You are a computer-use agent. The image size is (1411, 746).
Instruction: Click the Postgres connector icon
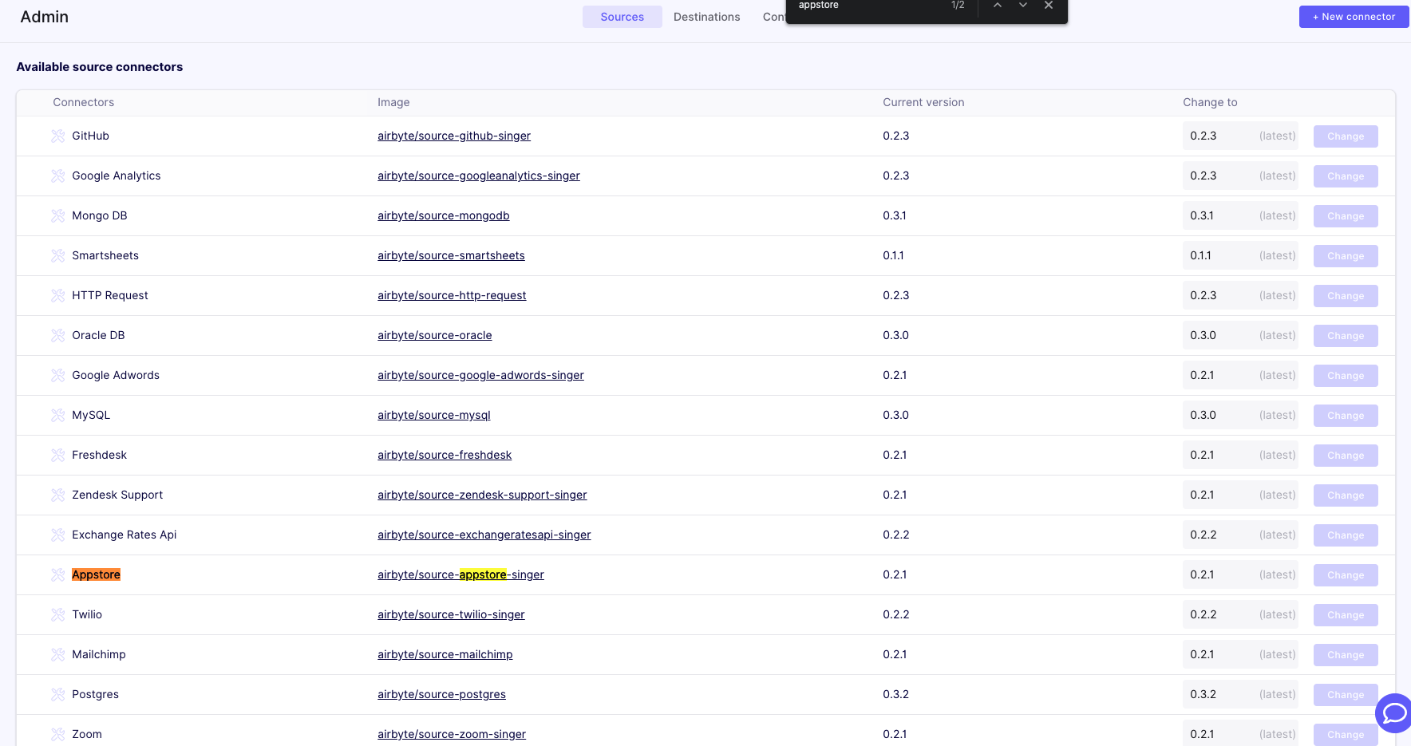58,694
